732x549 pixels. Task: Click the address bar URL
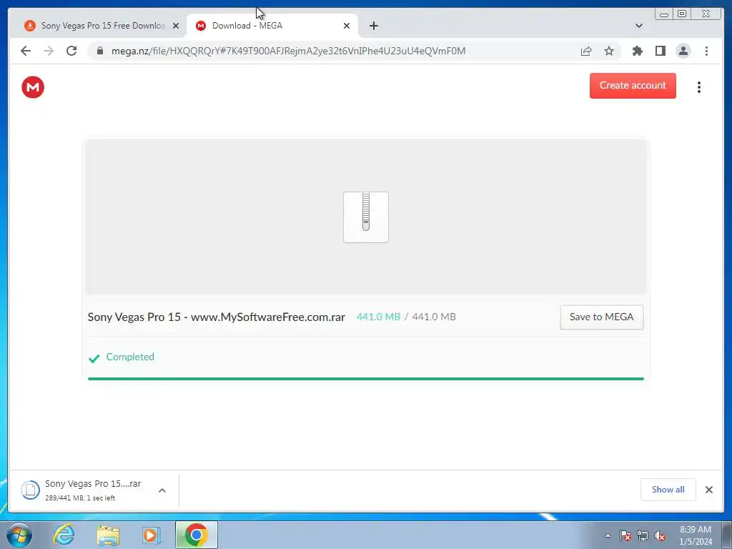[x=288, y=51]
